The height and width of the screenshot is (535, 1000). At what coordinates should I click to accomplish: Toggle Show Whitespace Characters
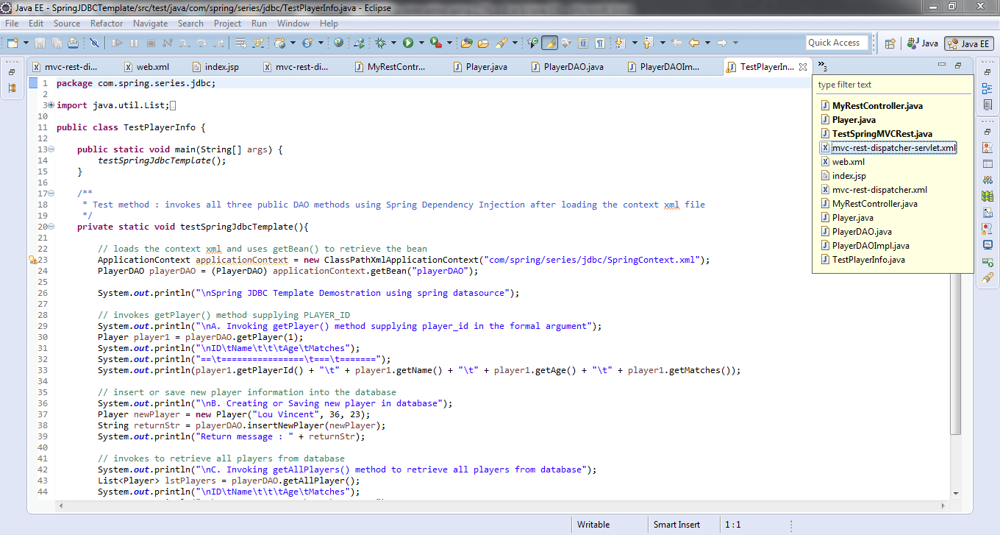[x=600, y=42]
